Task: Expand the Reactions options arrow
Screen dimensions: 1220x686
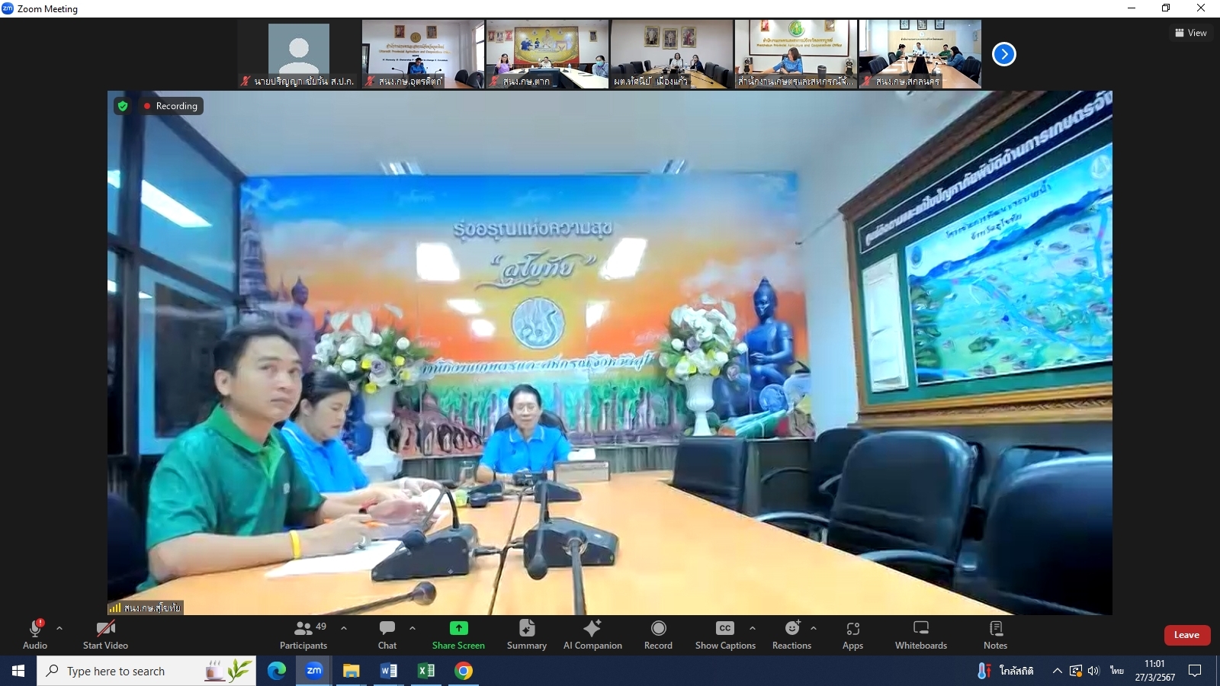Action: [814, 628]
